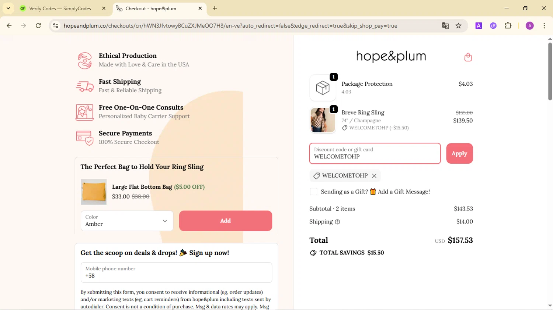
Task: Click the browser back arrow
Action: (9, 26)
